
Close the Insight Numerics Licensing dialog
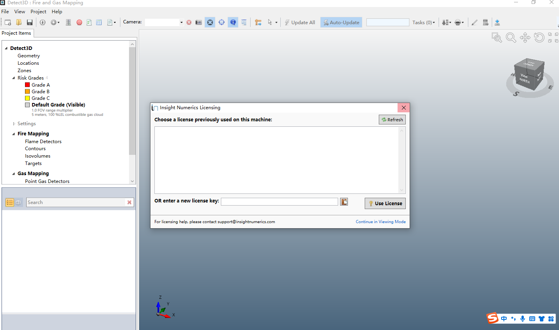click(x=404, y=108)
